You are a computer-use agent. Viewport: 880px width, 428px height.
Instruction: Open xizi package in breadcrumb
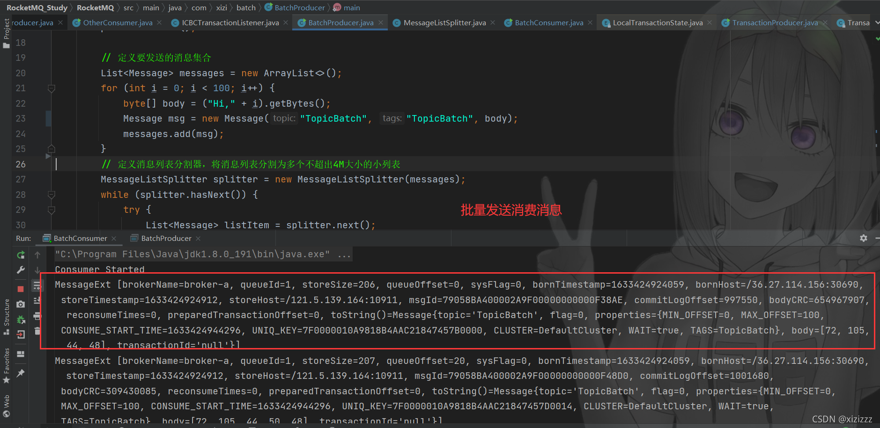point(222,7)
